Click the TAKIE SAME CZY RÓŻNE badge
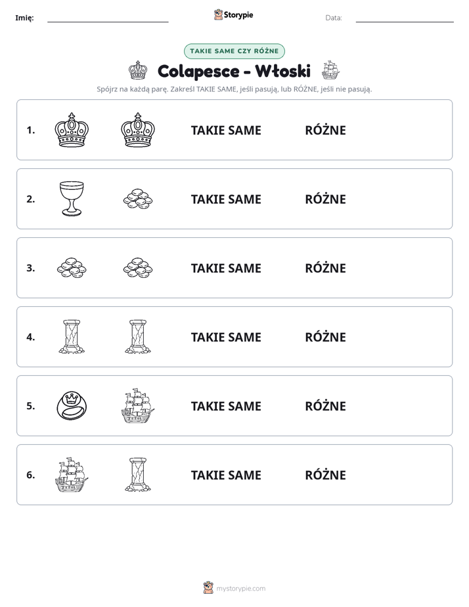This screenshot has height=607, width=469. (234, 51)
